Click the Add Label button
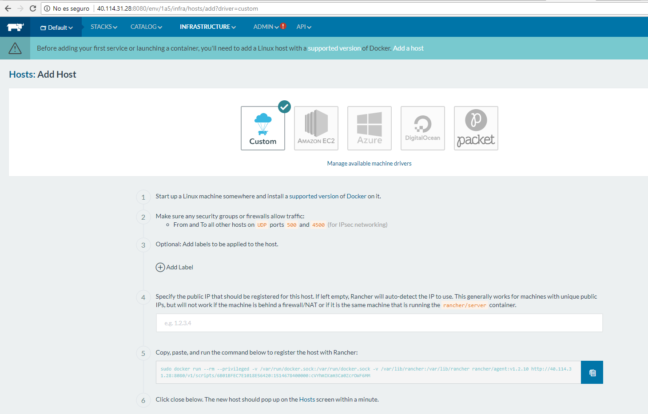This screenshot has height=414, width=648. coord(175,267)
